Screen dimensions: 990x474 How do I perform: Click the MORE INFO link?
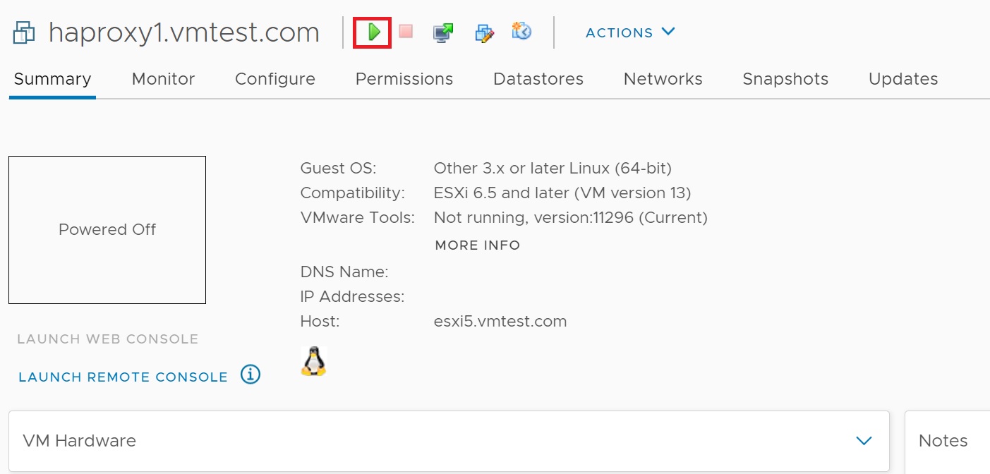477,245
